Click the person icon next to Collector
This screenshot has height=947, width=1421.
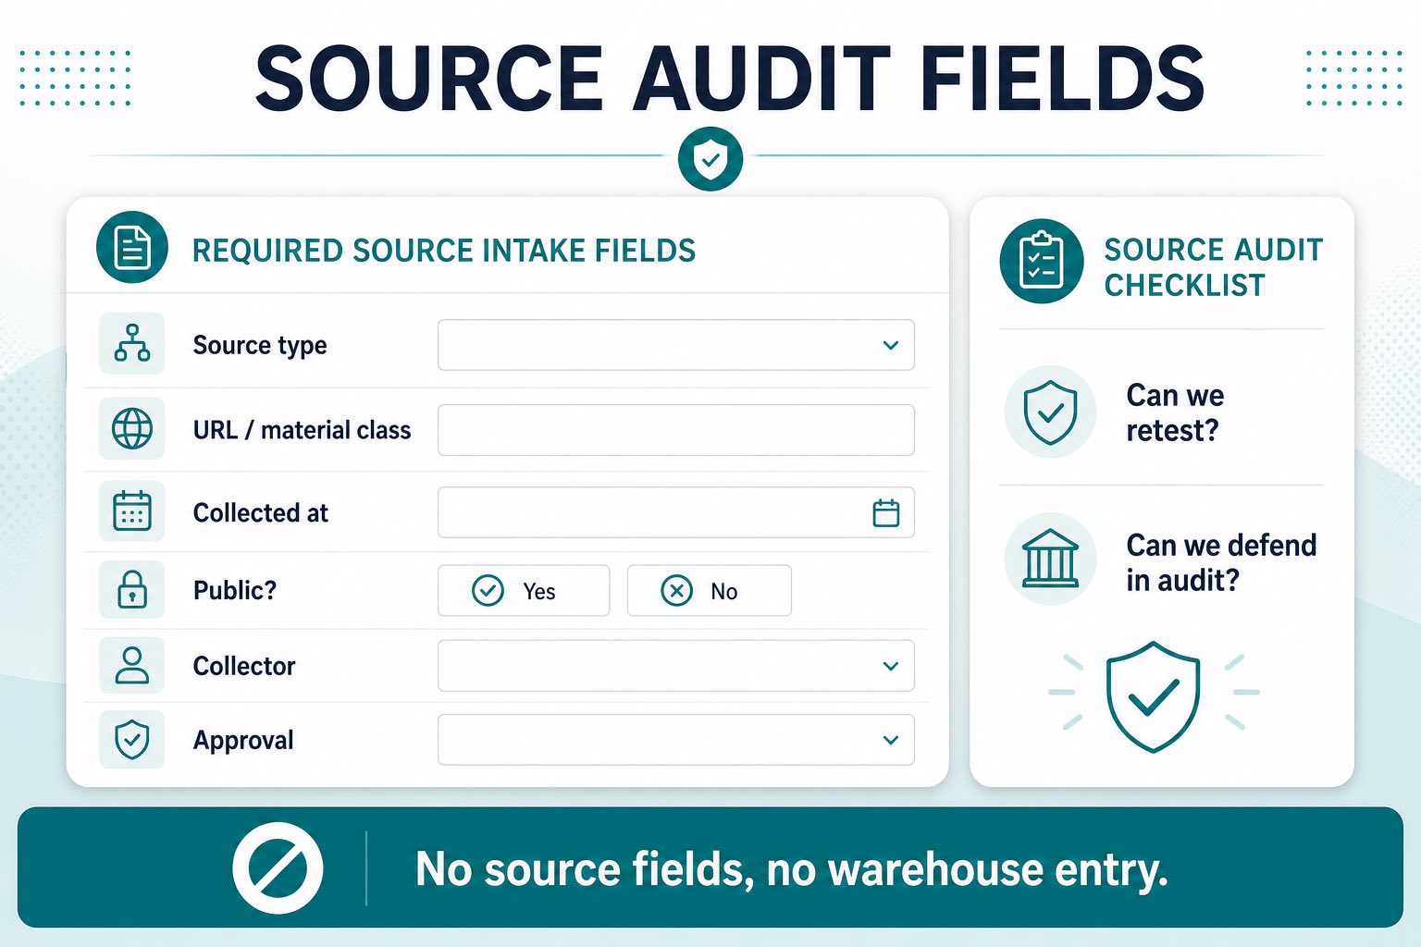(132, 665)
